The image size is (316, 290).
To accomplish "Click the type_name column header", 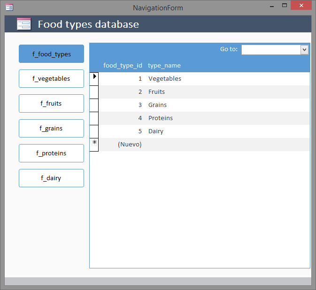I will [x=164, y=65].
